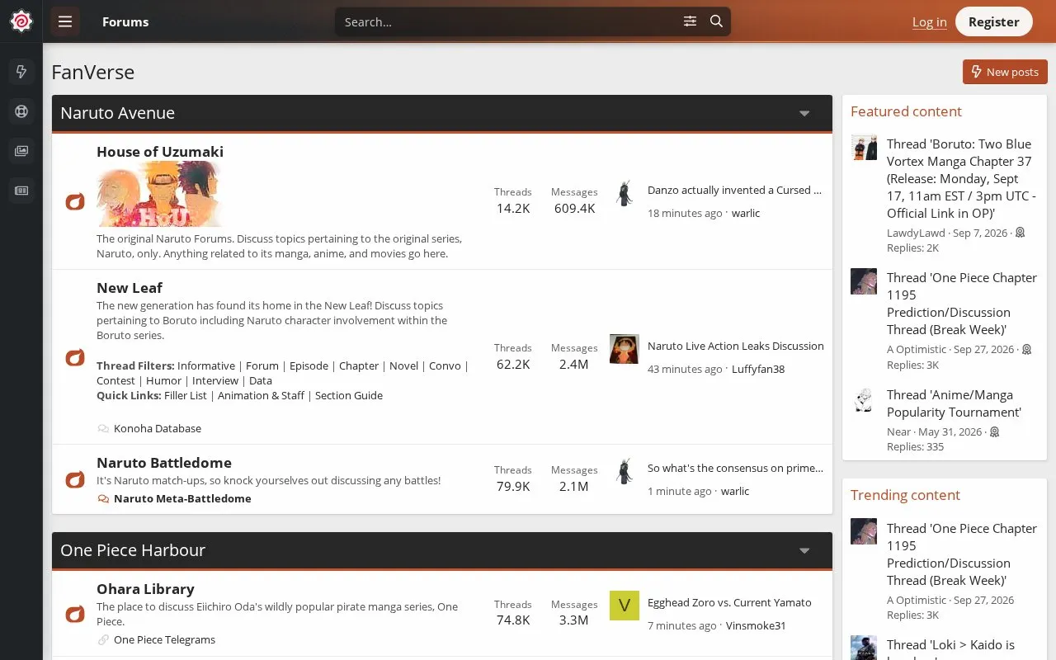Click warlic's avatar beside the Danzo thread
This screenshot has width=1056, height=660.
(x=625, y=194)
